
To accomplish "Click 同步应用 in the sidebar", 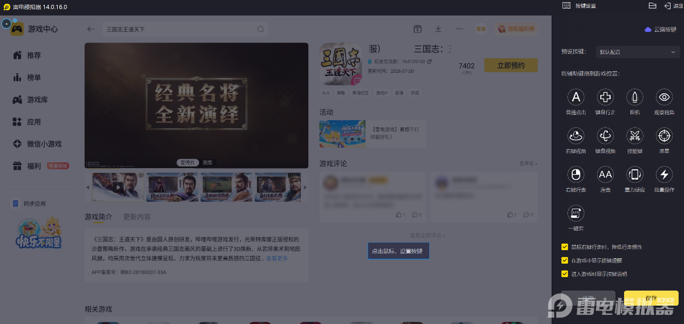I will click(x=30, y=204).
